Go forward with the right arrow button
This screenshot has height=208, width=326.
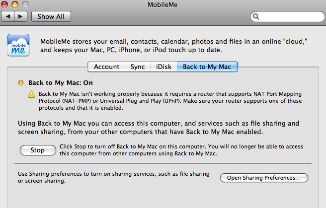point(20,16)
